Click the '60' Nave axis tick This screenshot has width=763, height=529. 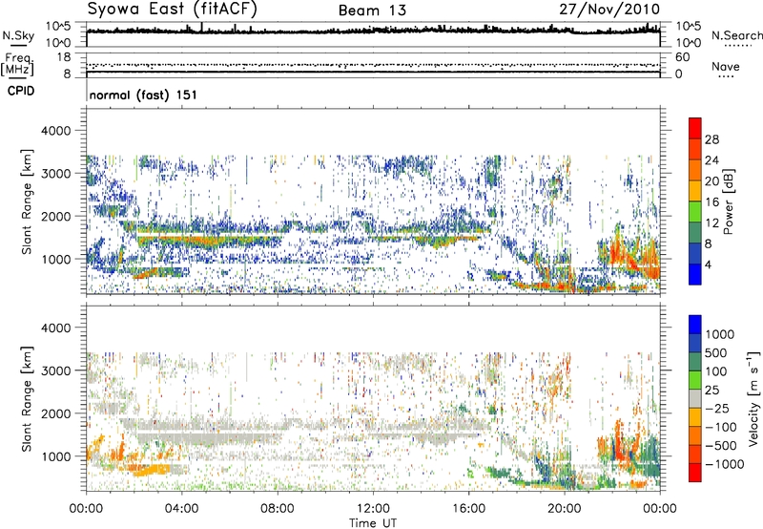click(682, 57)
